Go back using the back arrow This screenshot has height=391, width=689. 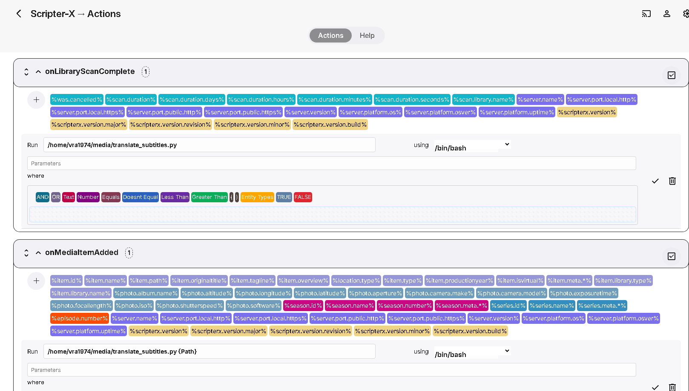tap(19, 14)
